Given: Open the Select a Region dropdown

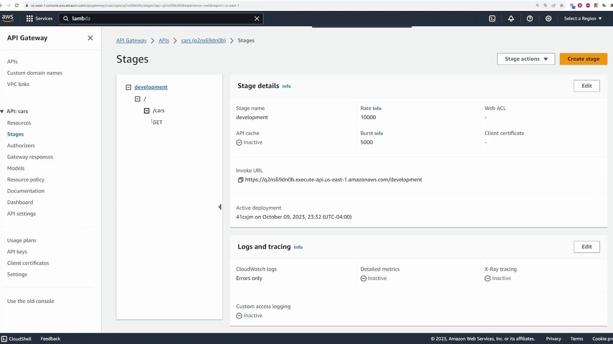Looking at the screenshot, I should 583,18.
